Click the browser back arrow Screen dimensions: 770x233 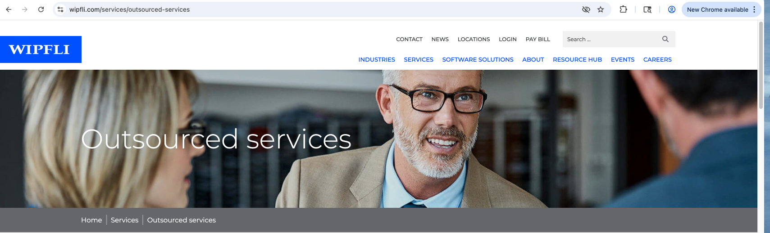[x=9, y=9]
